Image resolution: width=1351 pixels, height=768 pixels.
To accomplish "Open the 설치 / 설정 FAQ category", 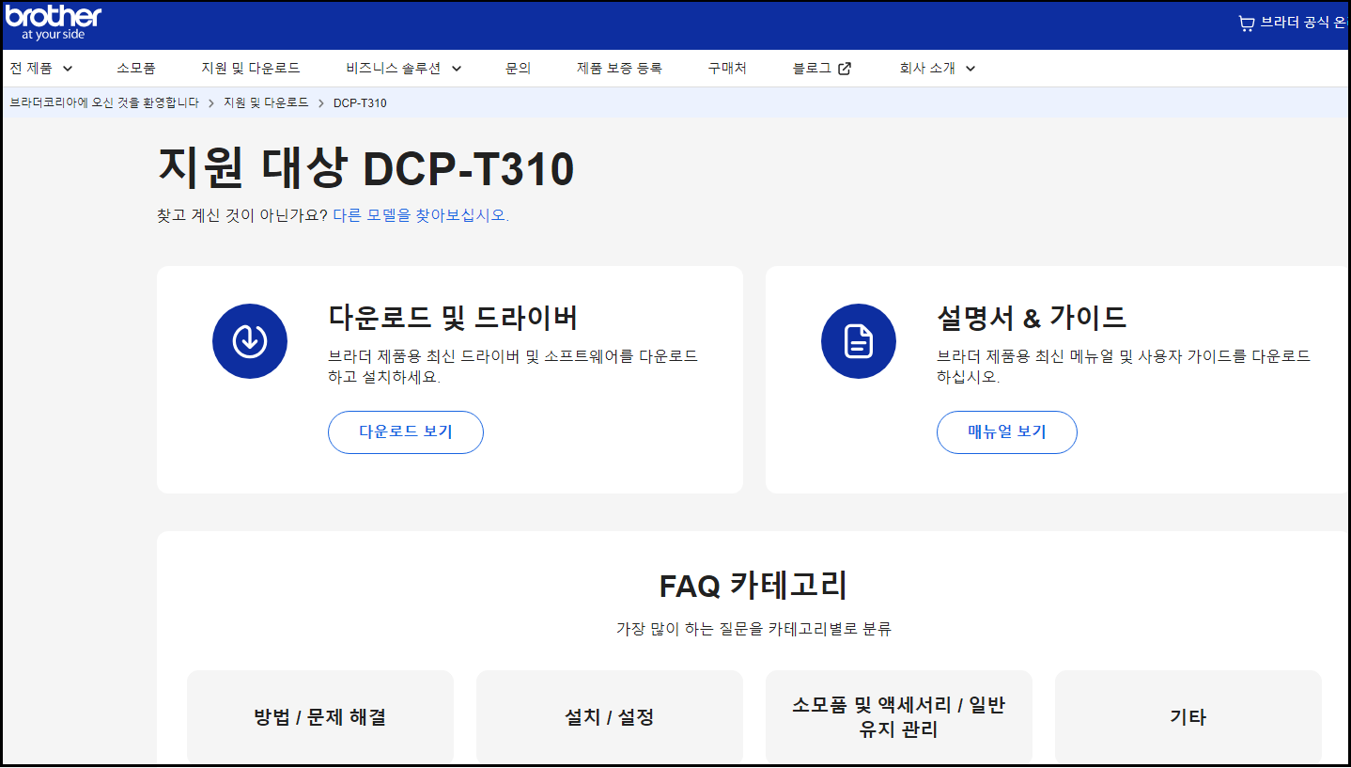I will coord(609,716).
